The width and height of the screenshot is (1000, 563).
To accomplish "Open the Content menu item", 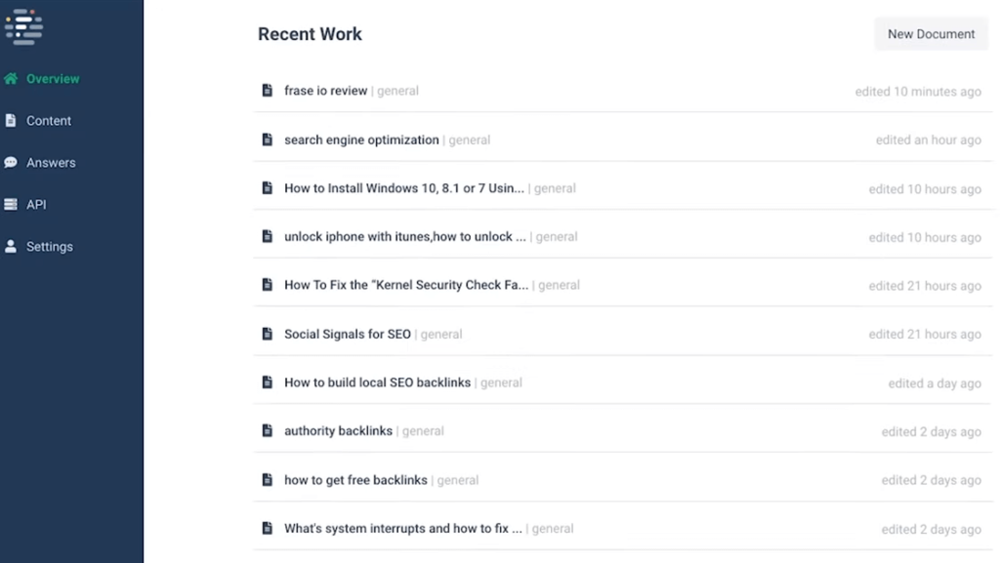I will [x=49, y=120].
